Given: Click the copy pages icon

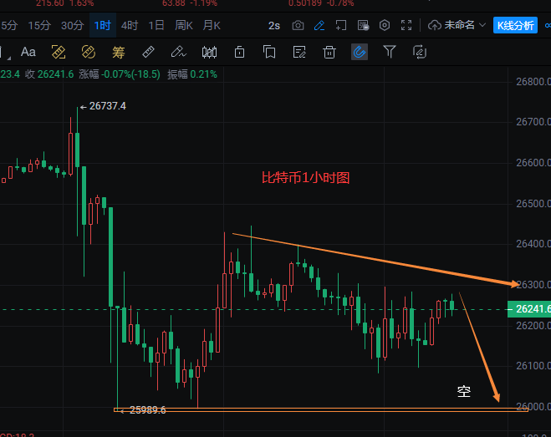Looking at the screenshot, I should [269, 52].
